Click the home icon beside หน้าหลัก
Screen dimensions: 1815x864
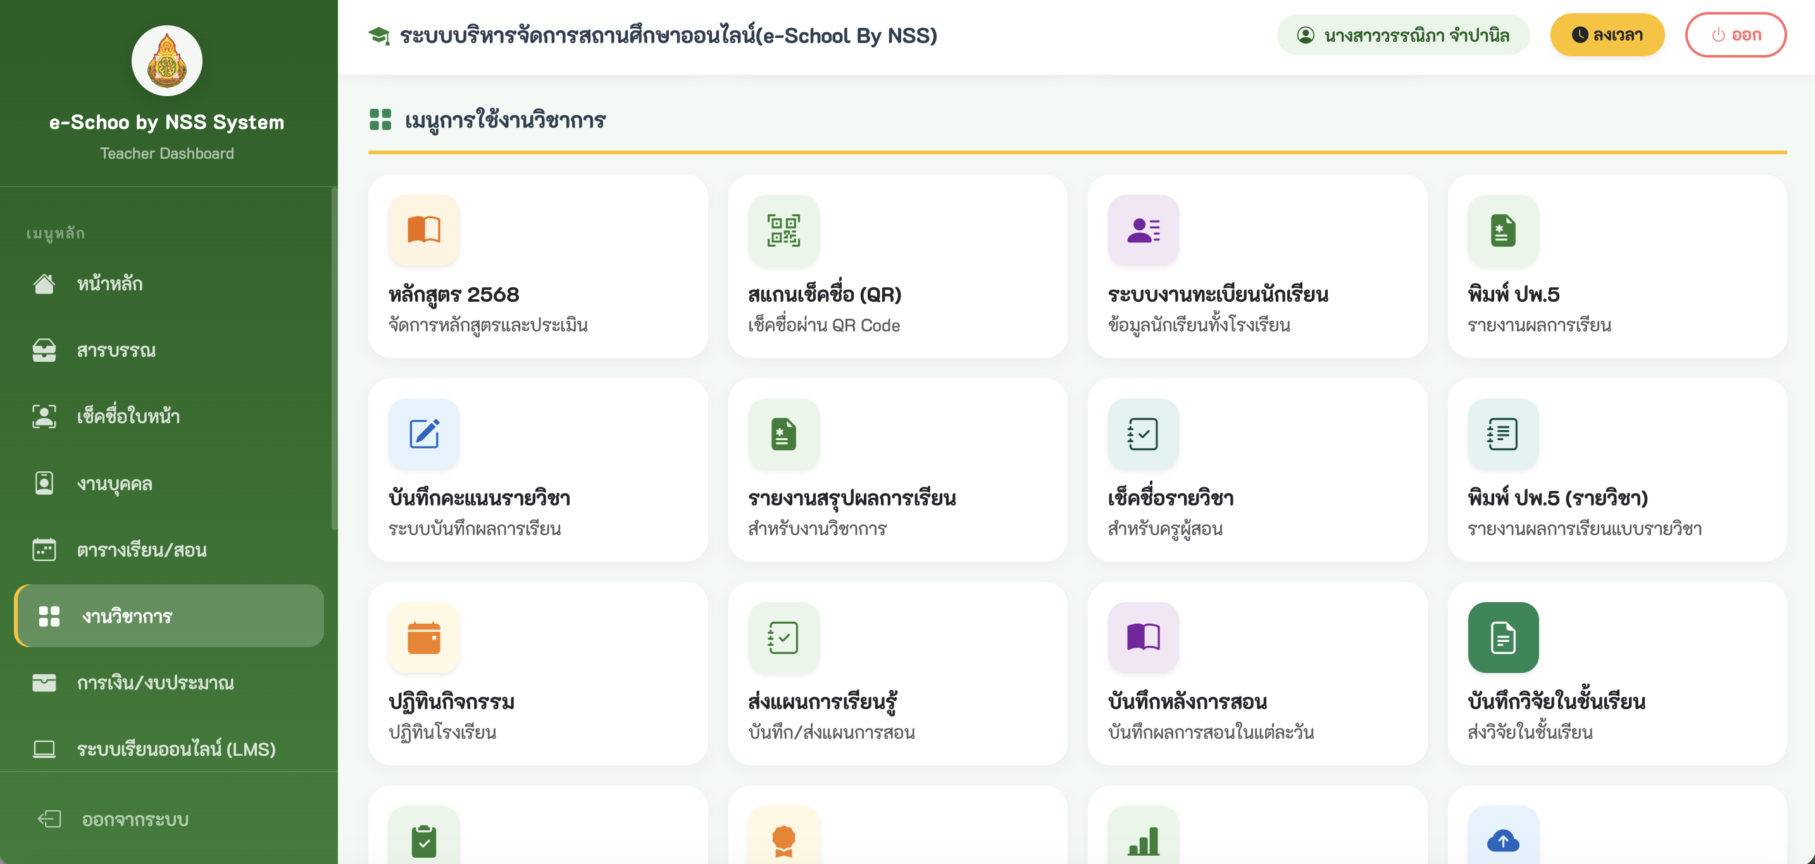(x=44, y=284)
